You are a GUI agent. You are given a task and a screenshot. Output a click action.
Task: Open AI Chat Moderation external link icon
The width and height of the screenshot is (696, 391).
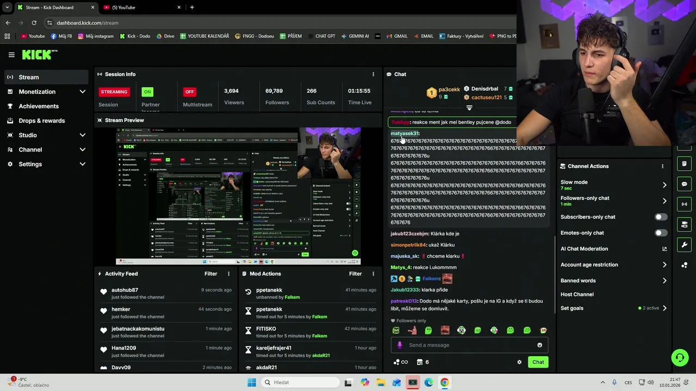click(664, 249)
